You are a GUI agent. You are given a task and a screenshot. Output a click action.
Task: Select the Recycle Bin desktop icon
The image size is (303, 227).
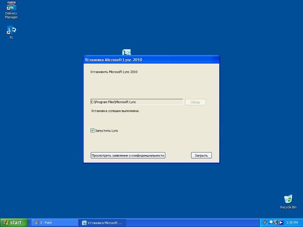[x=288, y=202]
